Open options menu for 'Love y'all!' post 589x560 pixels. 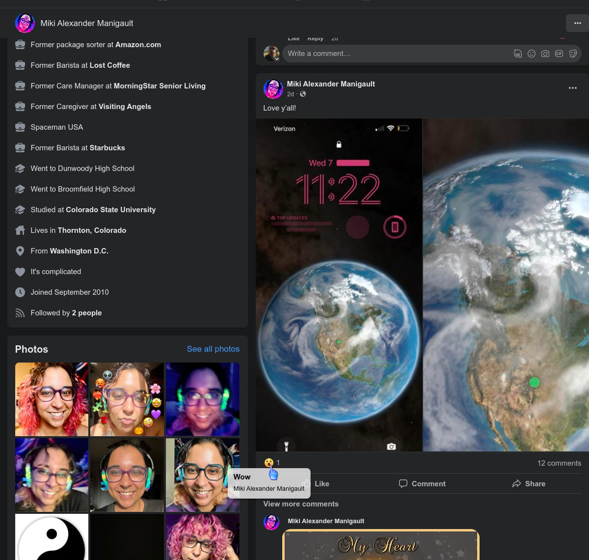click(572, 88)
